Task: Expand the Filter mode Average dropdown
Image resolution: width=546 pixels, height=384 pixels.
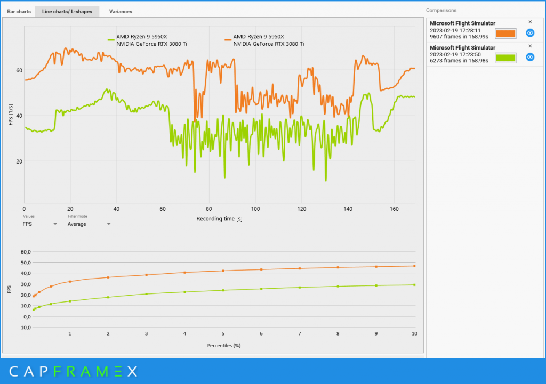Action: pos(89,224)
